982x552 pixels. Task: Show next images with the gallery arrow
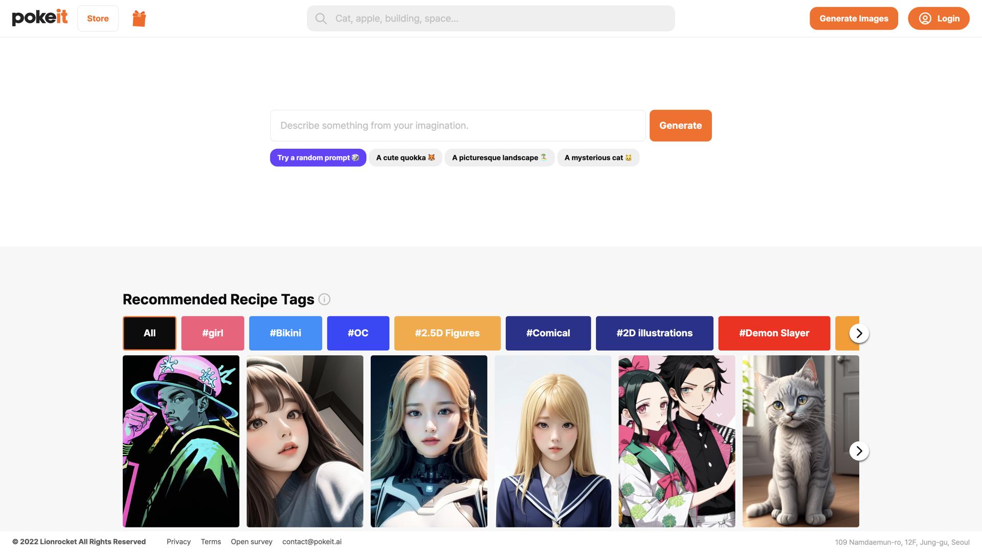pyautogui.click(x=859, y=451)
